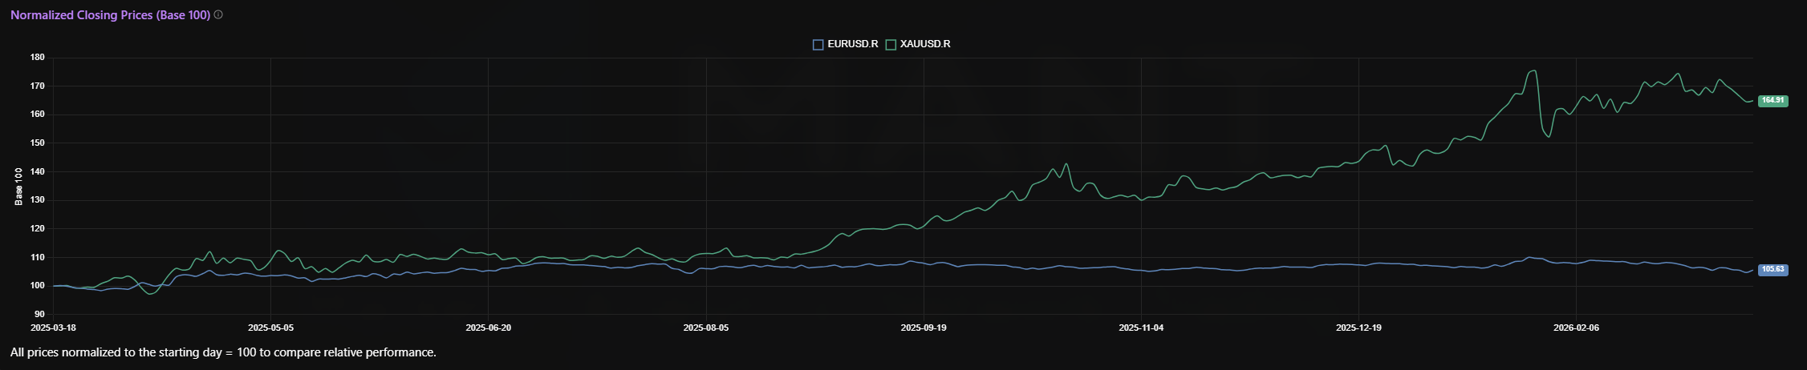
Task: Select the 2025-06-20 date tick
Action: pos(488,328)
